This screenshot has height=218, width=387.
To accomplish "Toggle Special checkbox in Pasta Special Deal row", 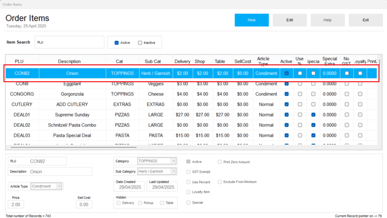I will 313,135.
